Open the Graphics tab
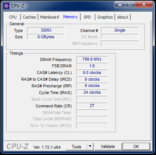The height and width of the screenshot is (155, 156). point(105,17)
